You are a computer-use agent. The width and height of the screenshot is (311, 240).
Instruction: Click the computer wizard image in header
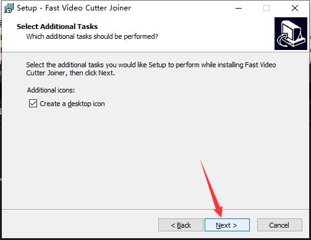pyautogui.click(x=291, y=33)
